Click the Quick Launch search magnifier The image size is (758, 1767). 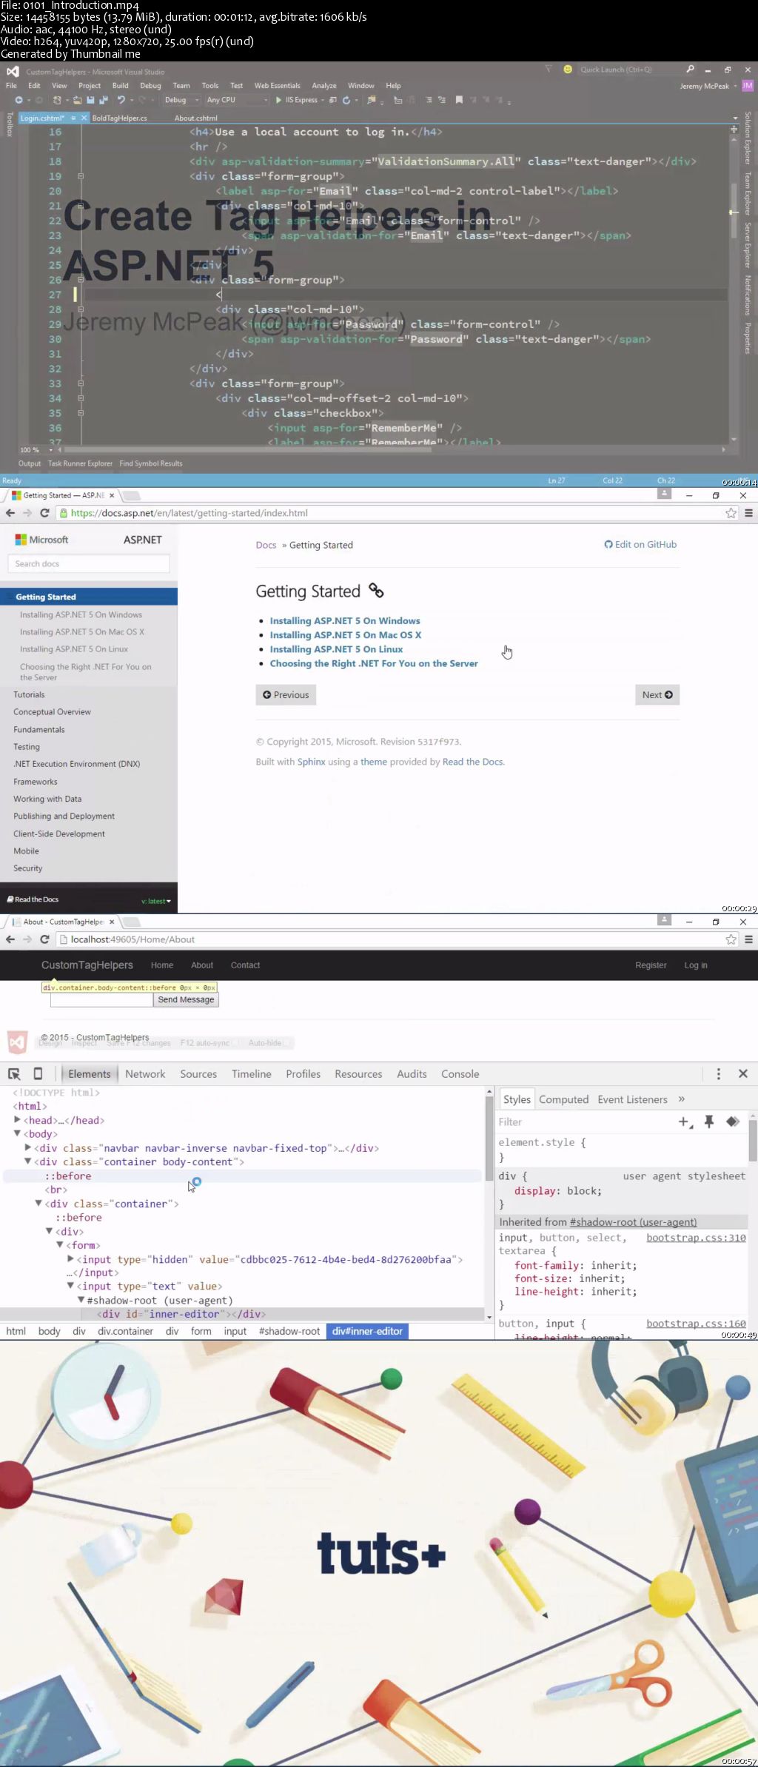690,69
